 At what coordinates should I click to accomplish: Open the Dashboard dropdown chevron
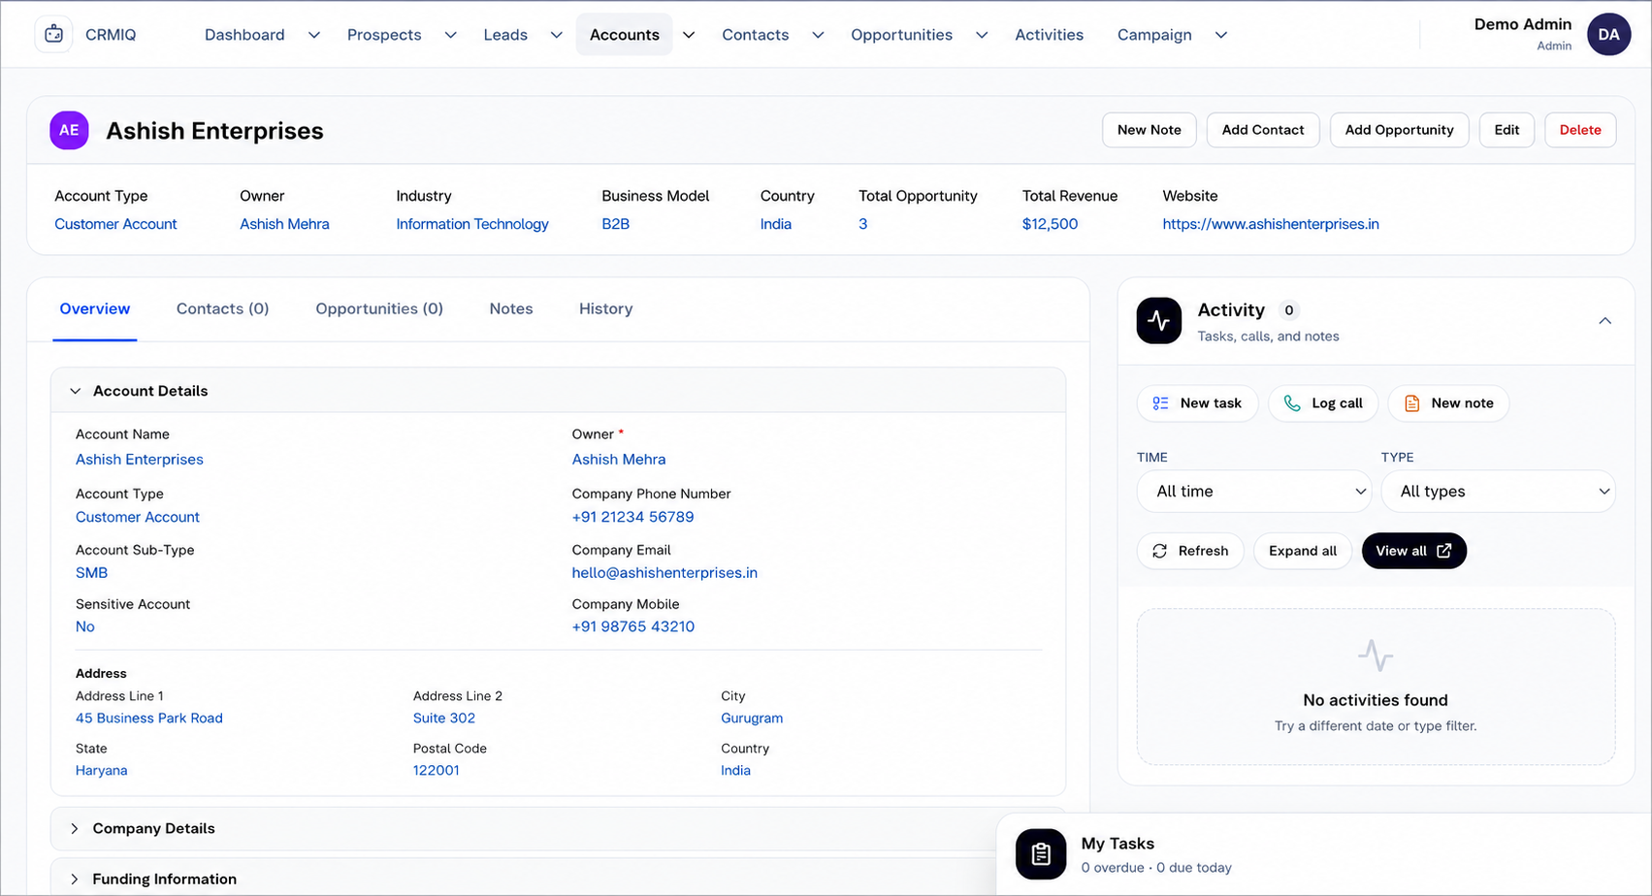[x=313, y=35]
